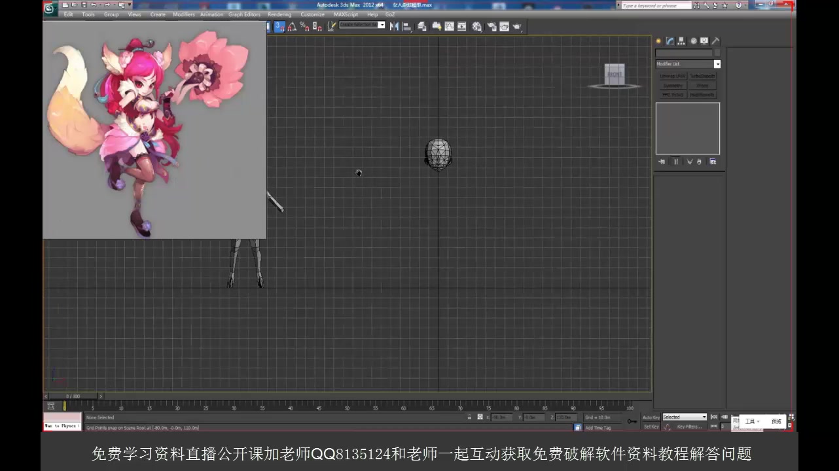This screenshot has width=839, height=471.
Task: Expand the Named Selection Set dropdown
Action: 382,26
